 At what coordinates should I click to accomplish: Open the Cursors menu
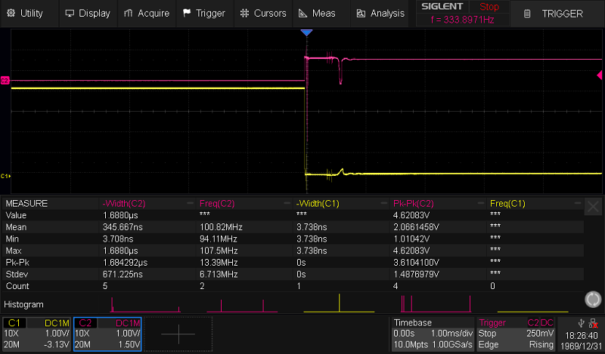point(262,13)
